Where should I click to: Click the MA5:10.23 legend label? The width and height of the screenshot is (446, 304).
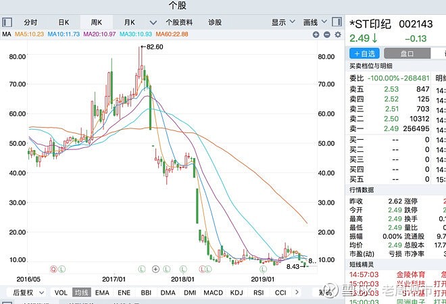[29, 34]
